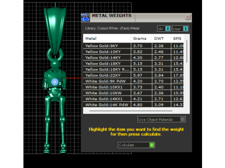The height and width of the screenshot is (168, 225).
Task: Select the Yellow Gold:22KY row
Action: [x=133, y=75]
